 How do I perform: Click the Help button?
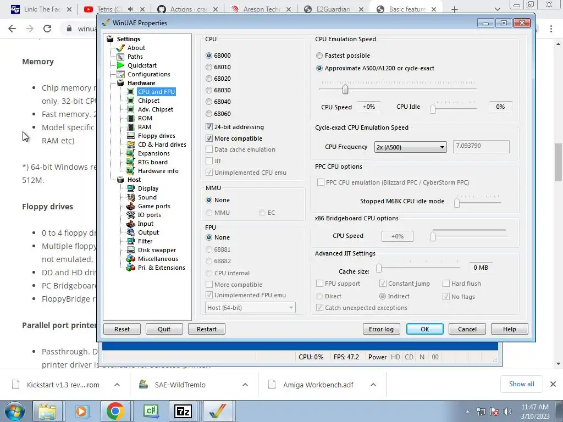pos(510,329)
